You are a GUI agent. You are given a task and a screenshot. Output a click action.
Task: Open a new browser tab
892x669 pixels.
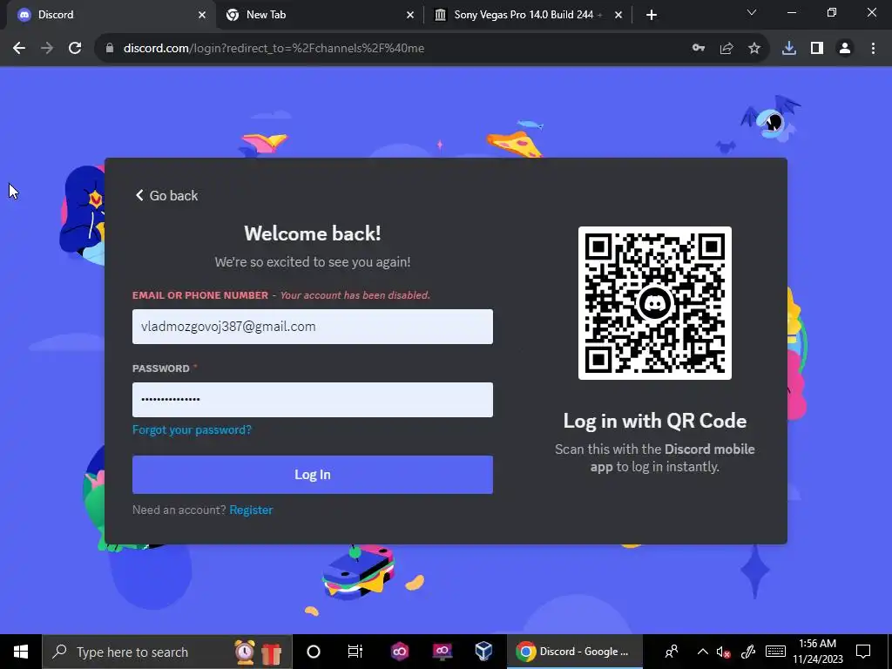click(x=652, y=15)
